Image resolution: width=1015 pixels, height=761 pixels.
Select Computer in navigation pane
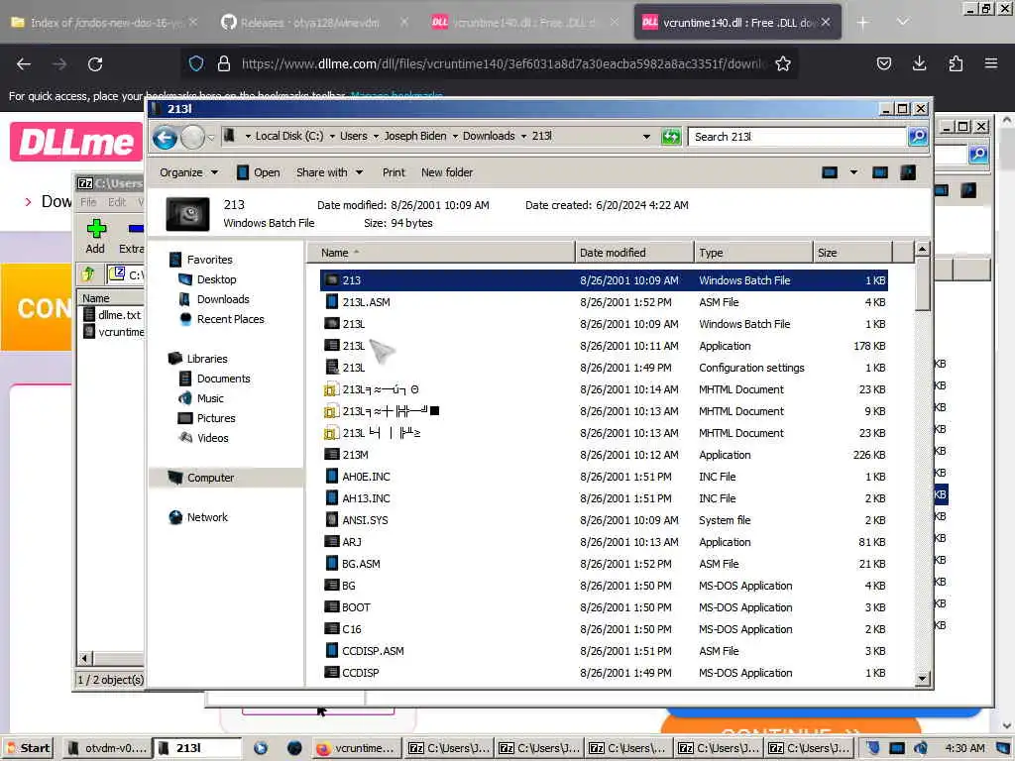pyautogui.click(x=210, y=478)
